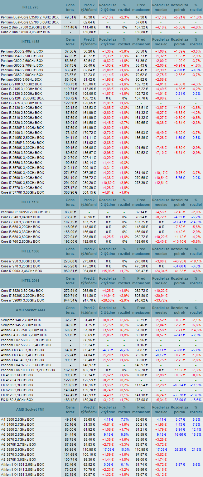Click Core i7 3770K 3,50GHz BOX
Image resolution: width=203 pixels, height=477 pixels.
point(22,192)
